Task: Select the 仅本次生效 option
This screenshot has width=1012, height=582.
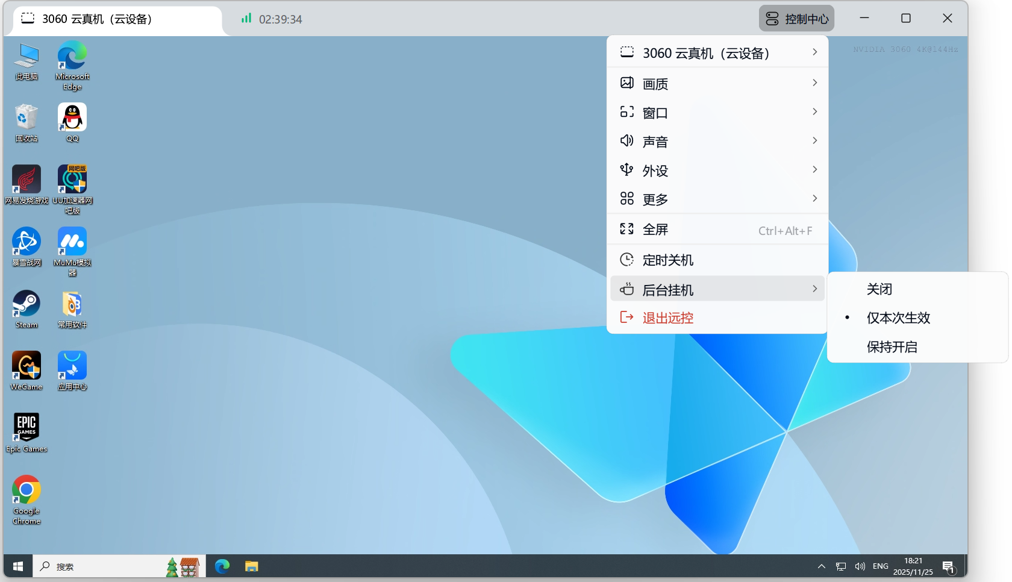Action: [898, 318]
